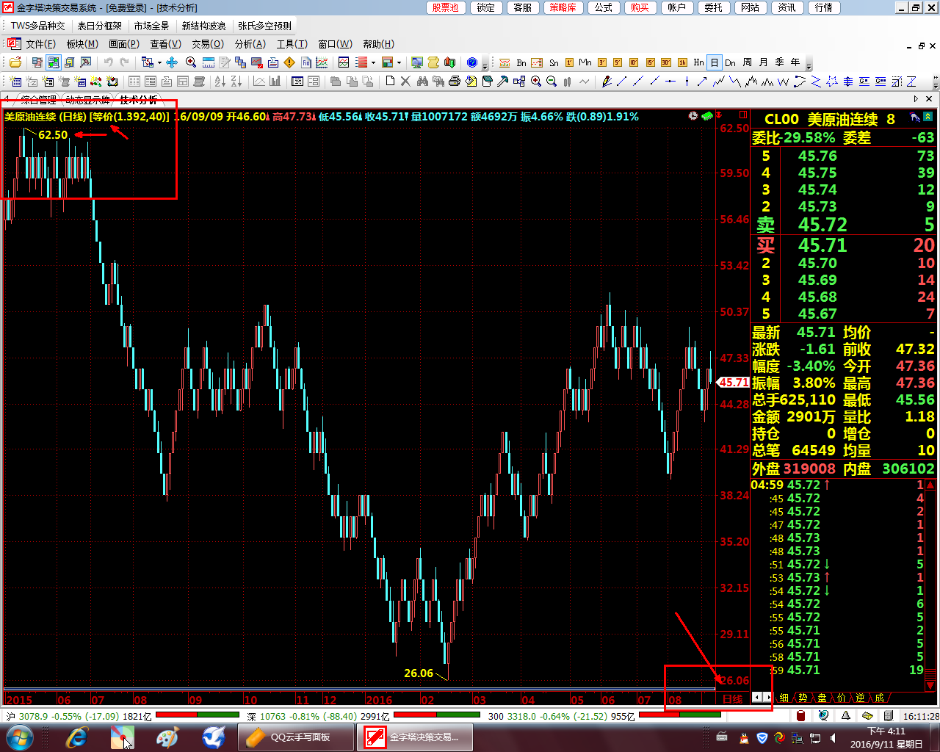The width and height of the screenshot is (940, 752).
Task: Select the pencil drawing tool icon
Action: point(606,82)
